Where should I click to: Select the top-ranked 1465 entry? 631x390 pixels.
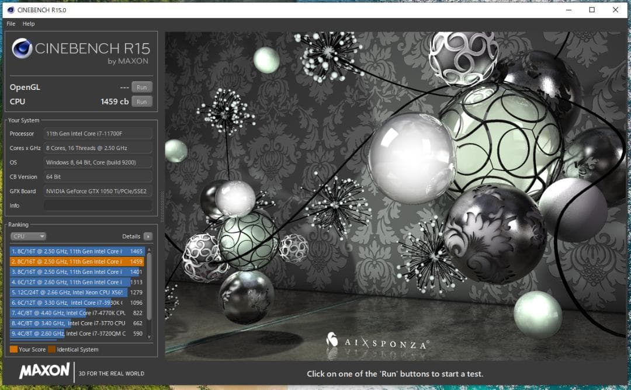point(76,251)
